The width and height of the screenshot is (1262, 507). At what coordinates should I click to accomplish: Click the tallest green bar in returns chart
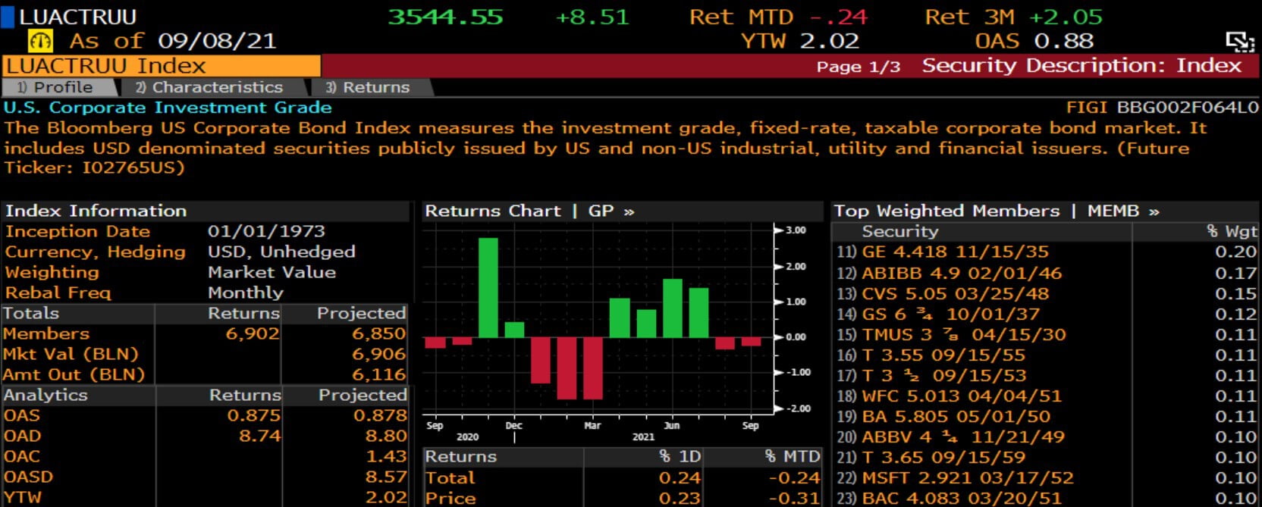point(488,287)
